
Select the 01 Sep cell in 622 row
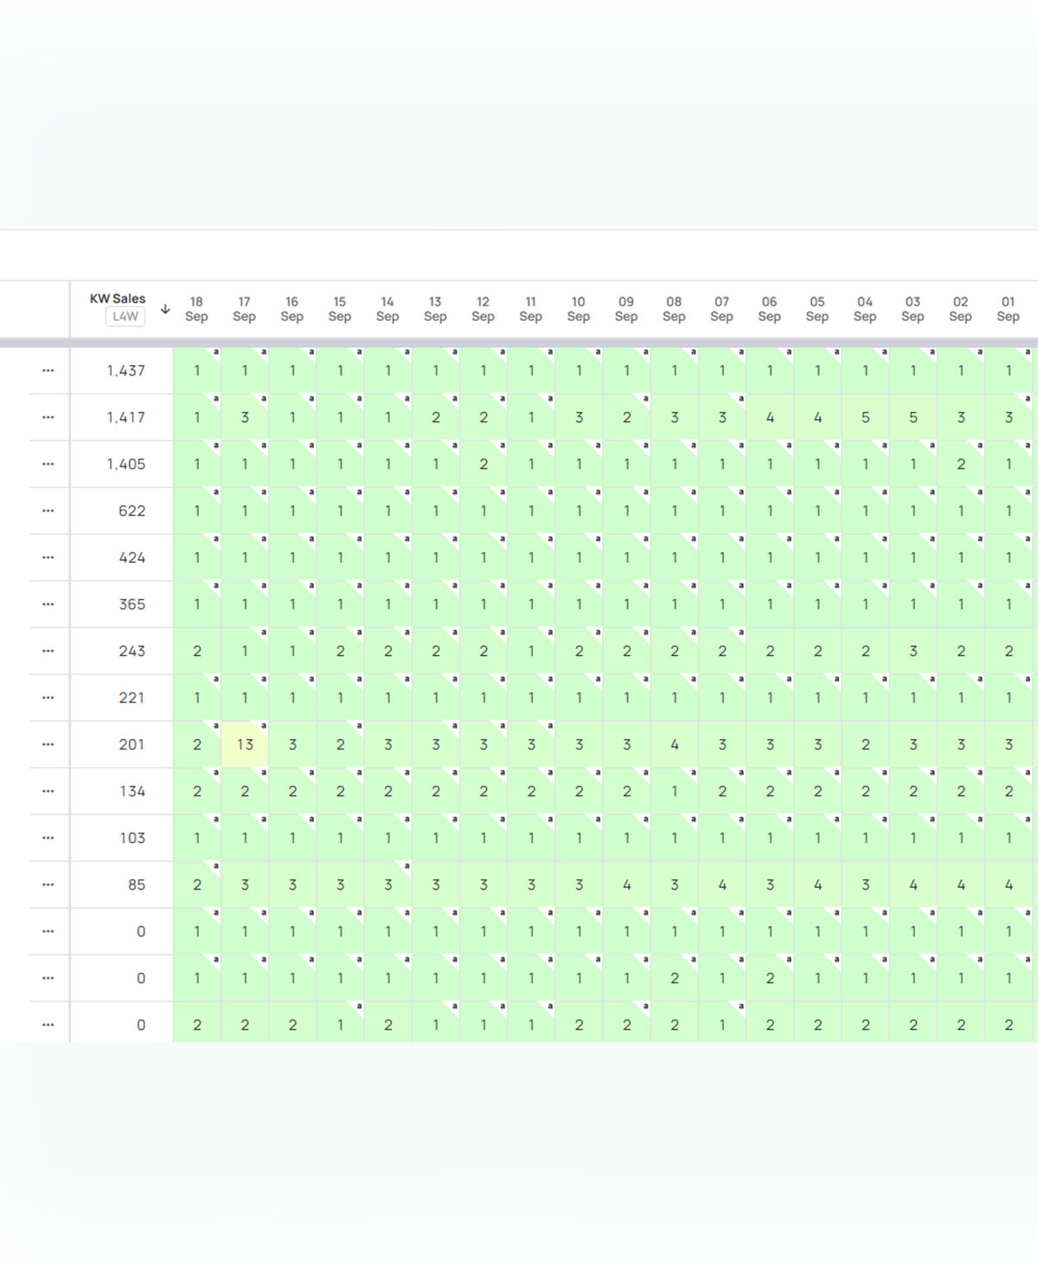1009,511
